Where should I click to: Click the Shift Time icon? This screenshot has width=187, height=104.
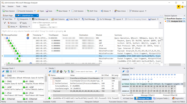point(88,11)
